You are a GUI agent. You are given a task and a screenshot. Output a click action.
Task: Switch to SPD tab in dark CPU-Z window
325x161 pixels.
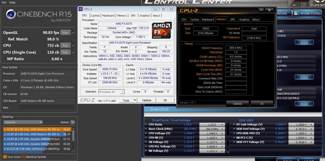coord(233,19)
